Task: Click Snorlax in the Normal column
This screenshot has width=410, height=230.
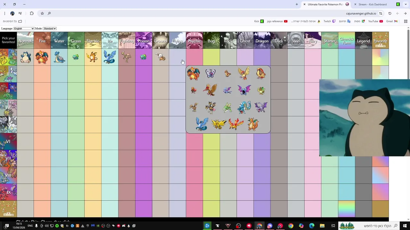Action: coord(25,57)
